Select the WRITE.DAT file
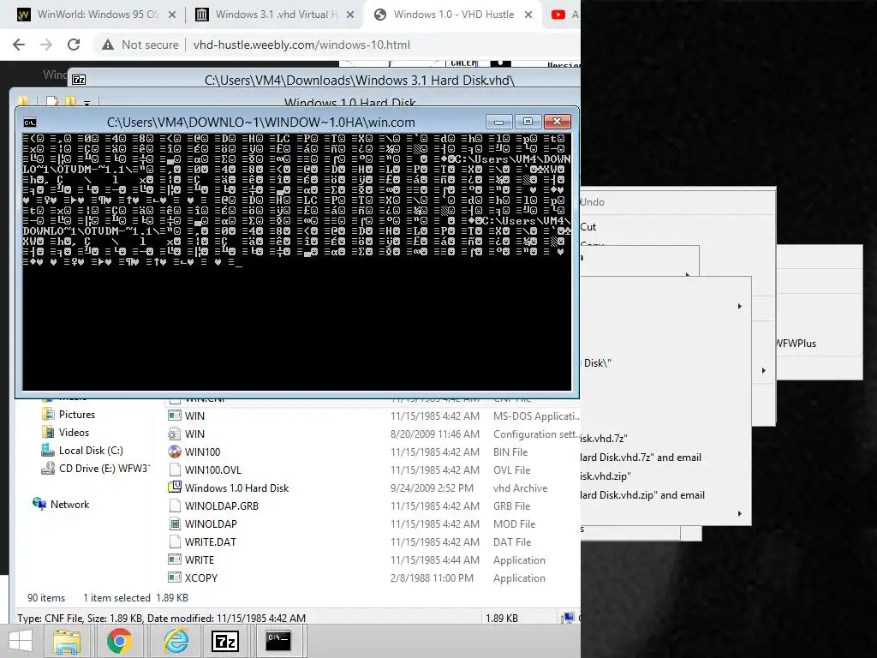Viewport: 877px width, 658px height. [211, 541]
